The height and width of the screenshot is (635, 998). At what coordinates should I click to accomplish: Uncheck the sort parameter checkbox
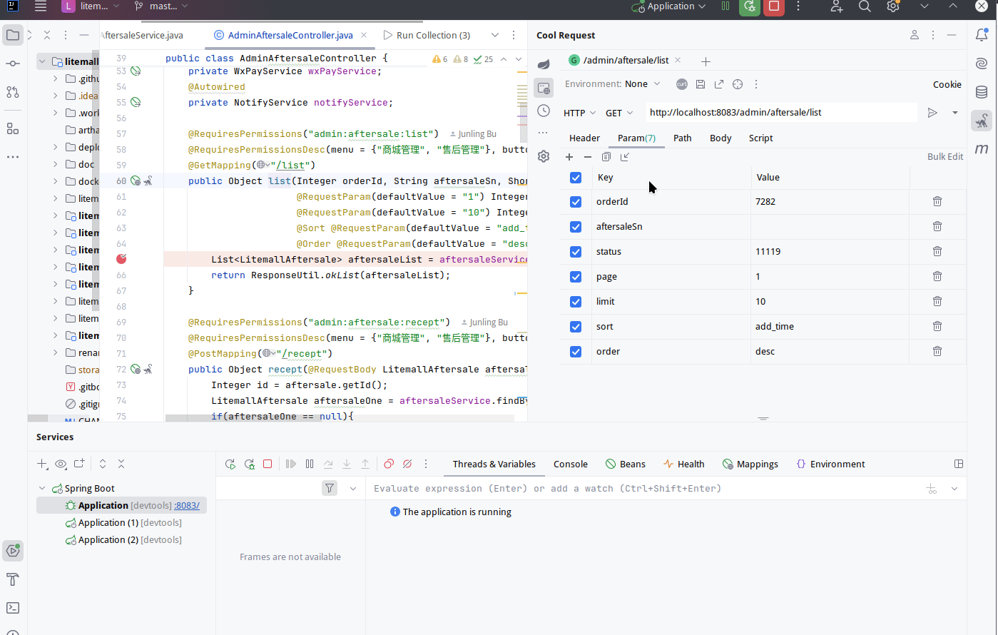[576, 327]
